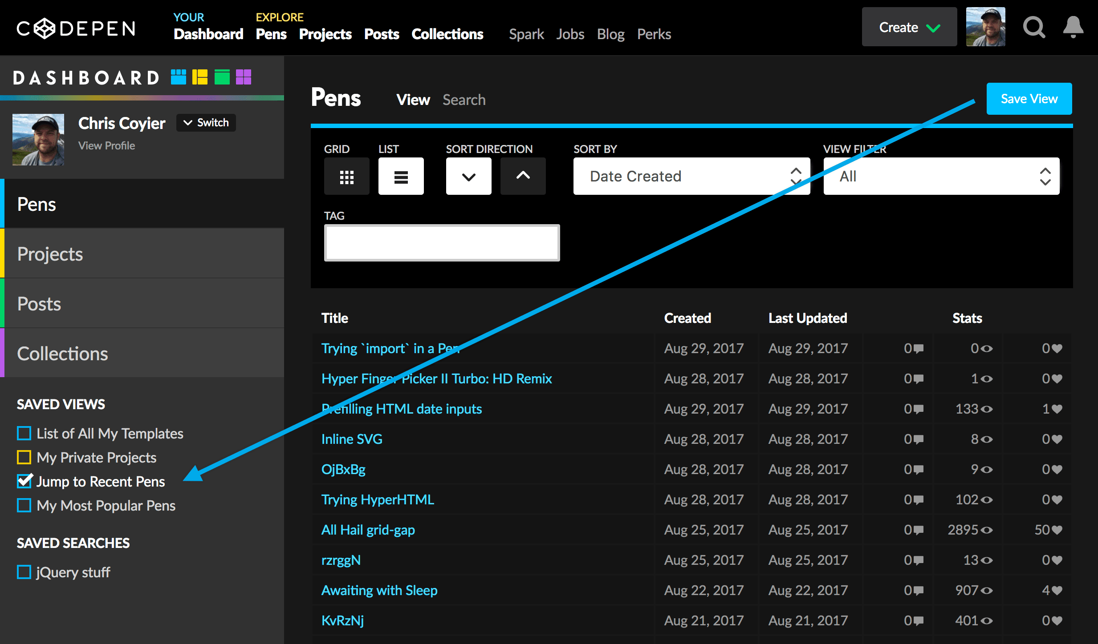Click View Profile link

106,145
